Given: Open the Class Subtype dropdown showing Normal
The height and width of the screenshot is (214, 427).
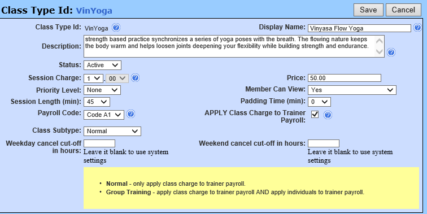Looking at the screenshot, I should coord(112,131).
